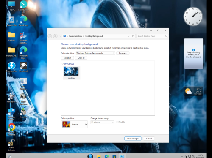Show hidden tray icons chevron

point(182,156)
